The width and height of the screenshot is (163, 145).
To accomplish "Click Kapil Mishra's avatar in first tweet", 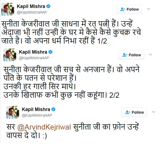I will coord(8,9).
